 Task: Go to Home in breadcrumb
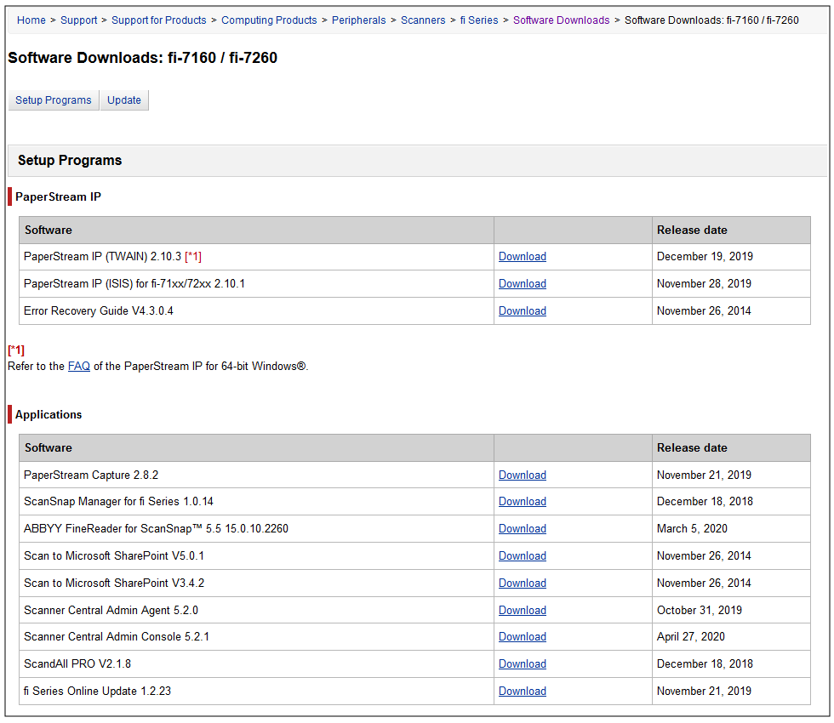pyautogui.click(x=31, y=20)
